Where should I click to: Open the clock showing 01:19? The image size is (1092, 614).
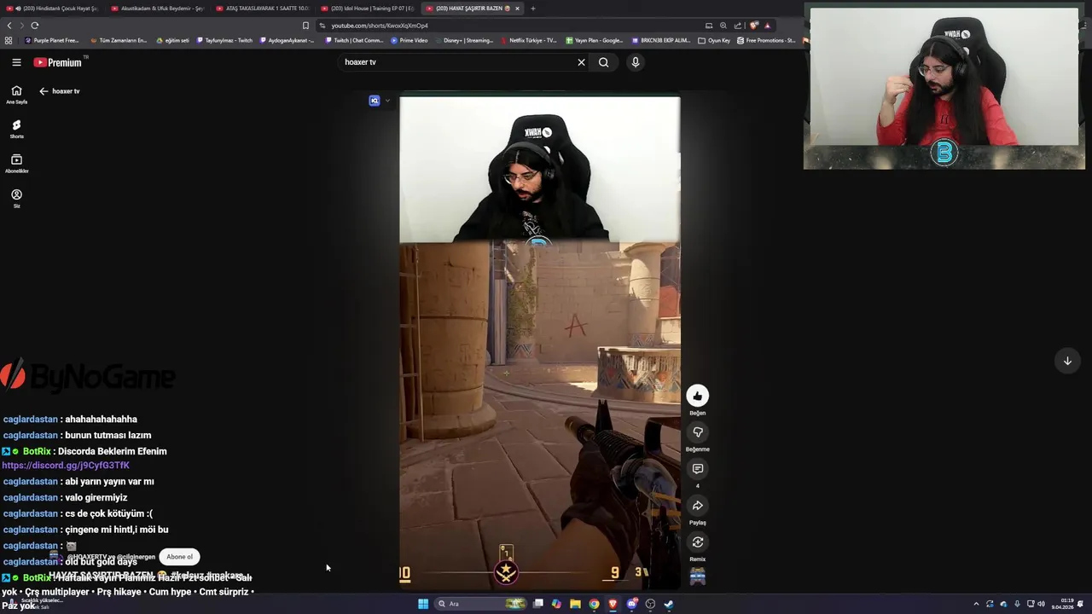click(x=1062, y=604)
